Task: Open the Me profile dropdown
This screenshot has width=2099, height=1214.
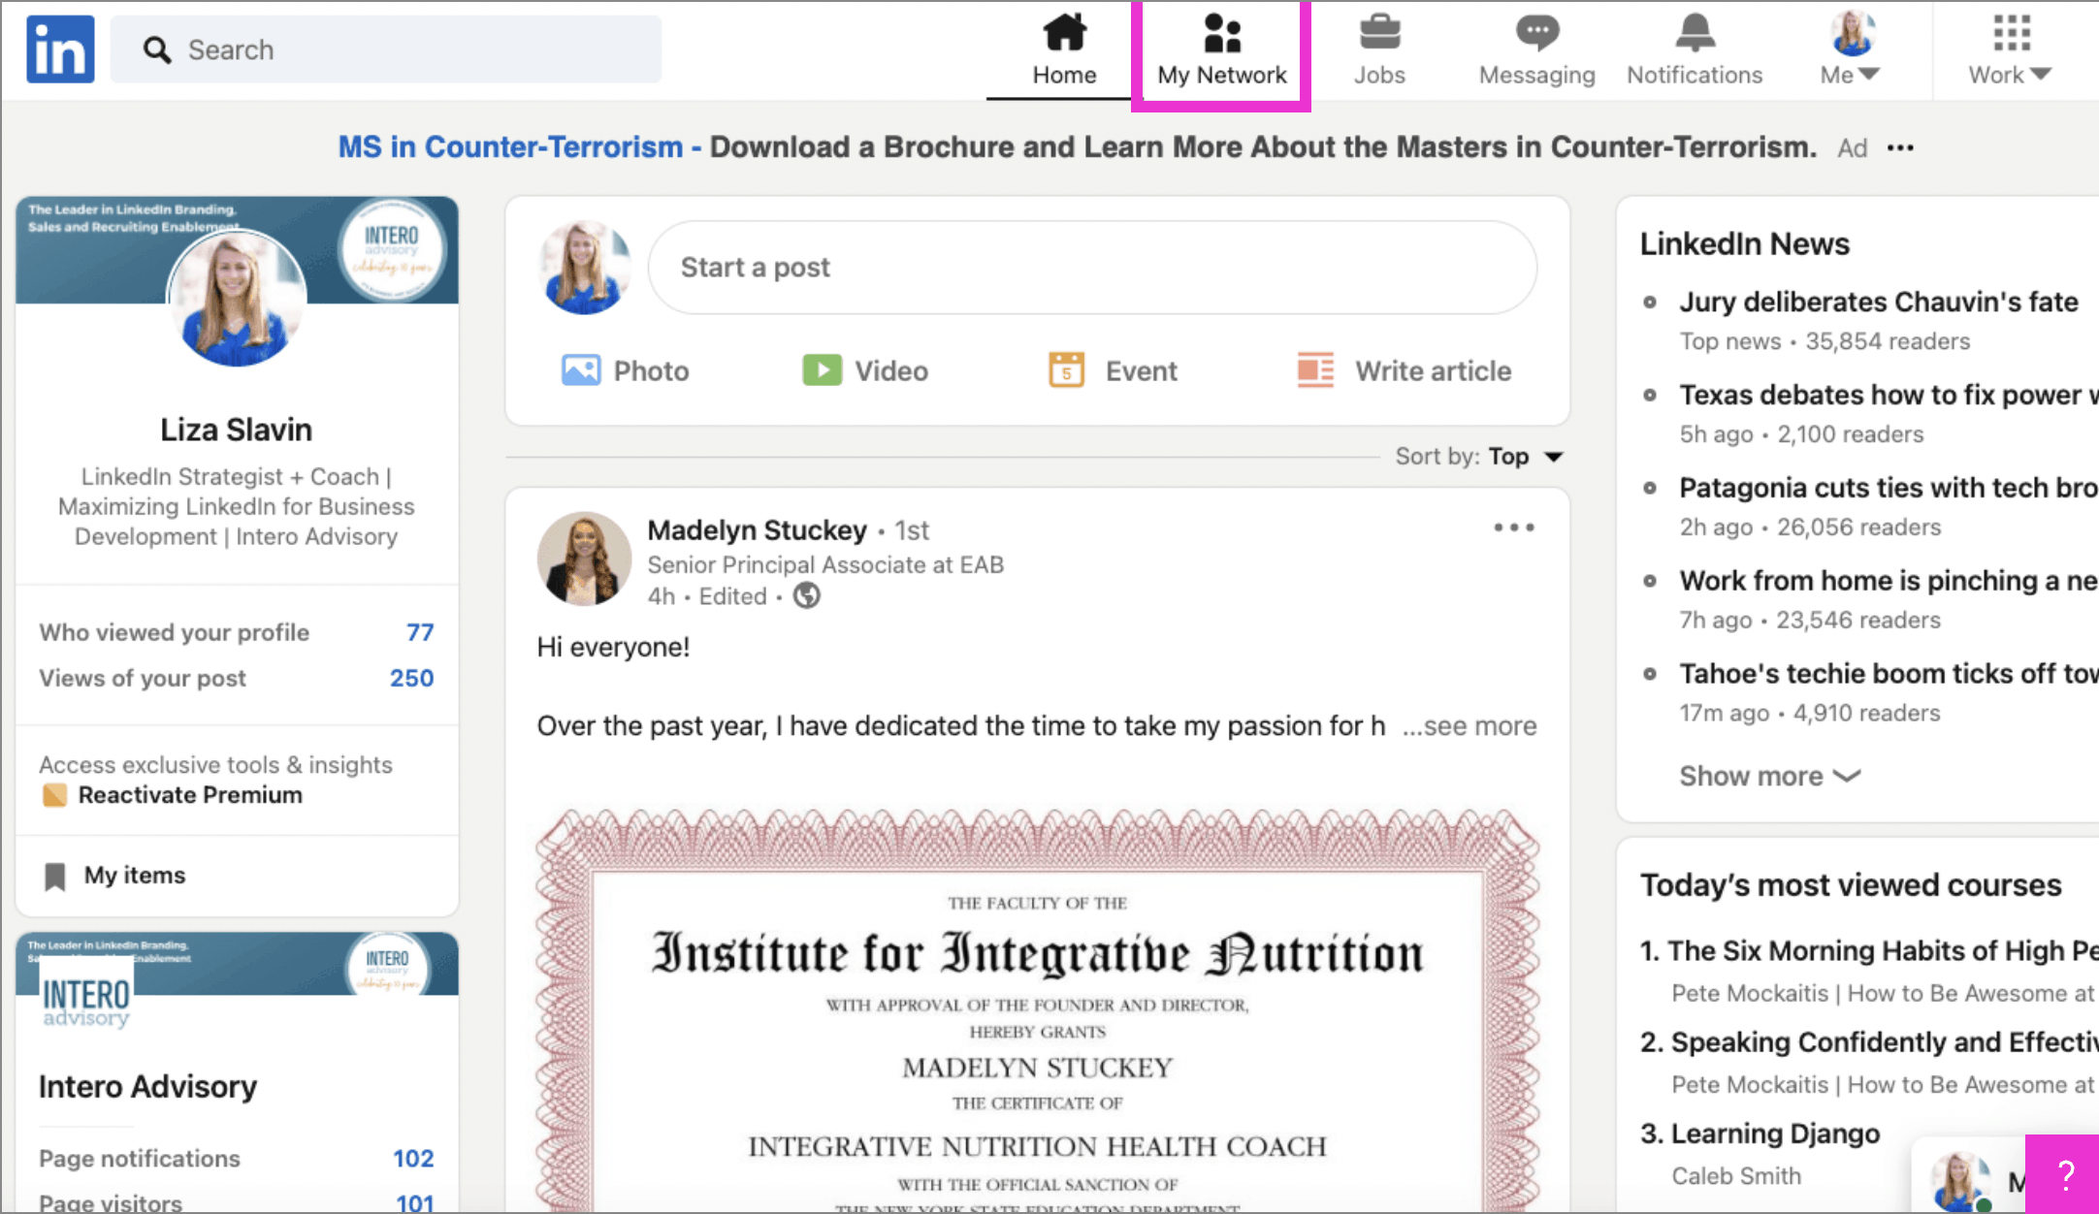Action: (x=1849, y=48)
